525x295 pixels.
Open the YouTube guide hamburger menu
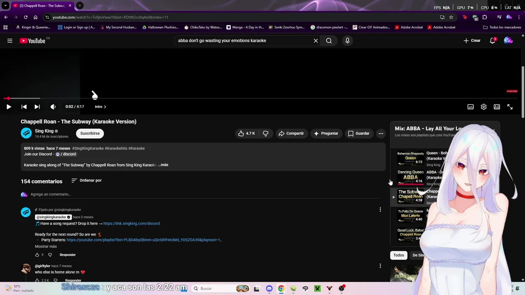point(10,41)
